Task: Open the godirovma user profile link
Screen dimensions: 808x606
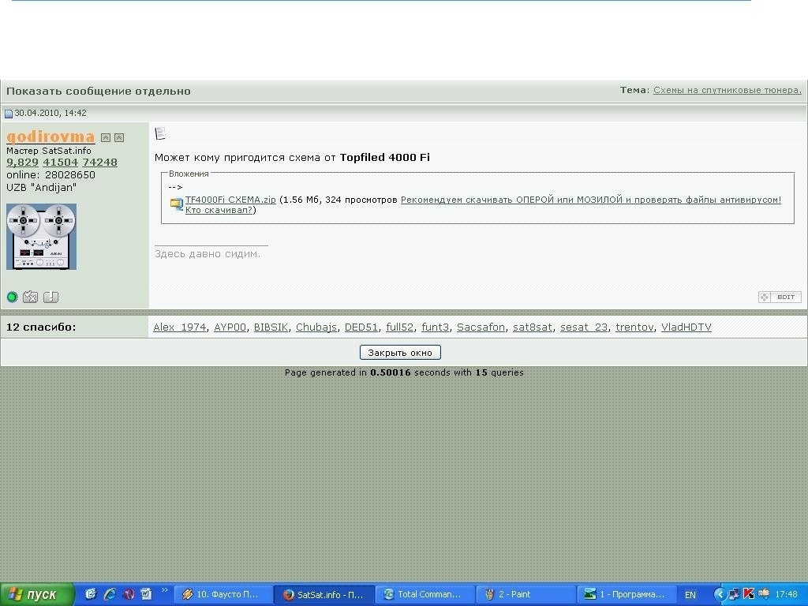Action: coord(50,137)
